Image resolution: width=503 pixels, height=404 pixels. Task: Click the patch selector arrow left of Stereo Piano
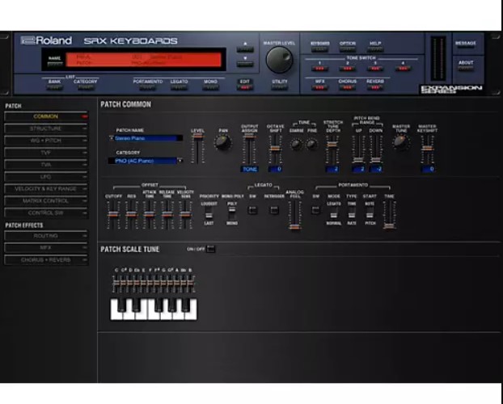pos(112,138)
